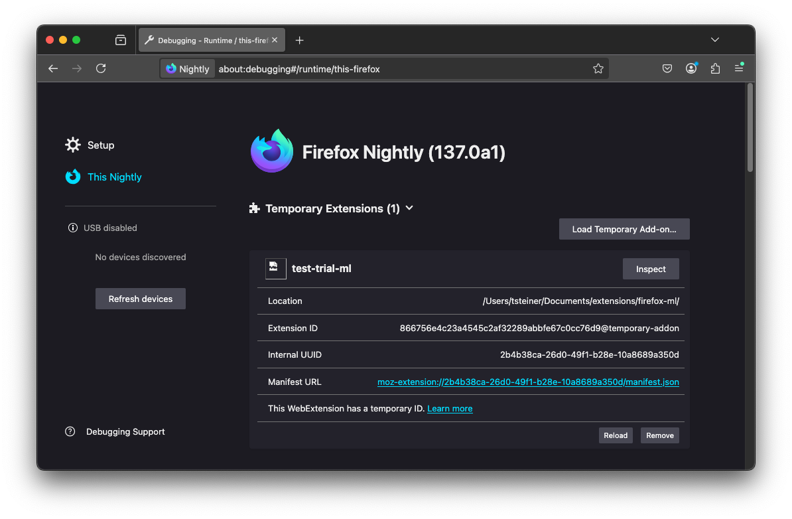Viewport: 792px width, 519px height.
Task: Click the test-trial-ml extension name
Action: pyautogui.click(x=321, y=268)
